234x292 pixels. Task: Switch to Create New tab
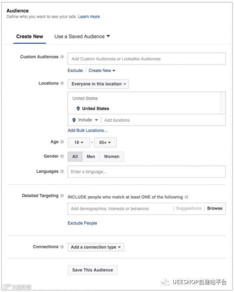coord(29,37)
